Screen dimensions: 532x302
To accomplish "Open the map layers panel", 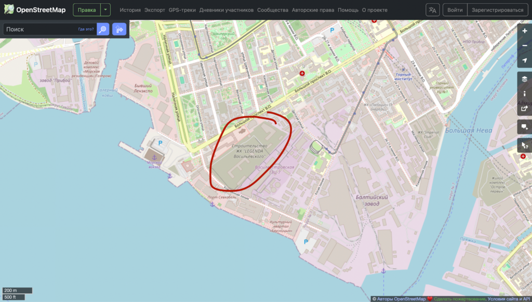I will [x=525, y=79].
